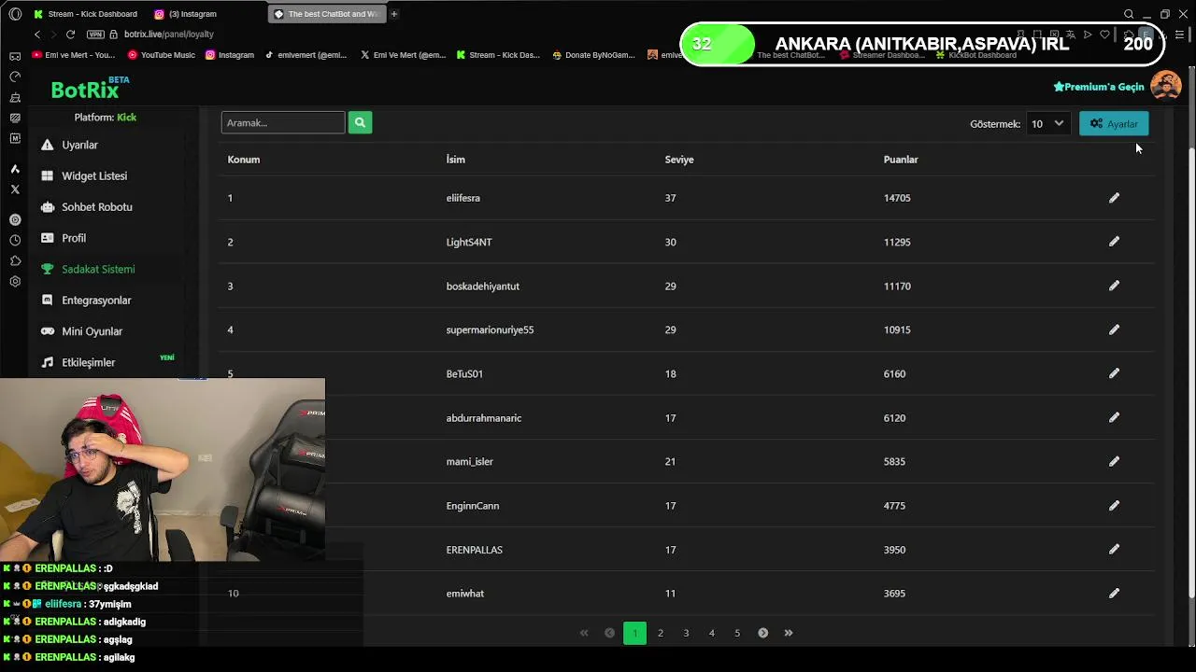Click the Aramak search input field
The height and width of the screenshot is (672, 1196).
point(283,122)
